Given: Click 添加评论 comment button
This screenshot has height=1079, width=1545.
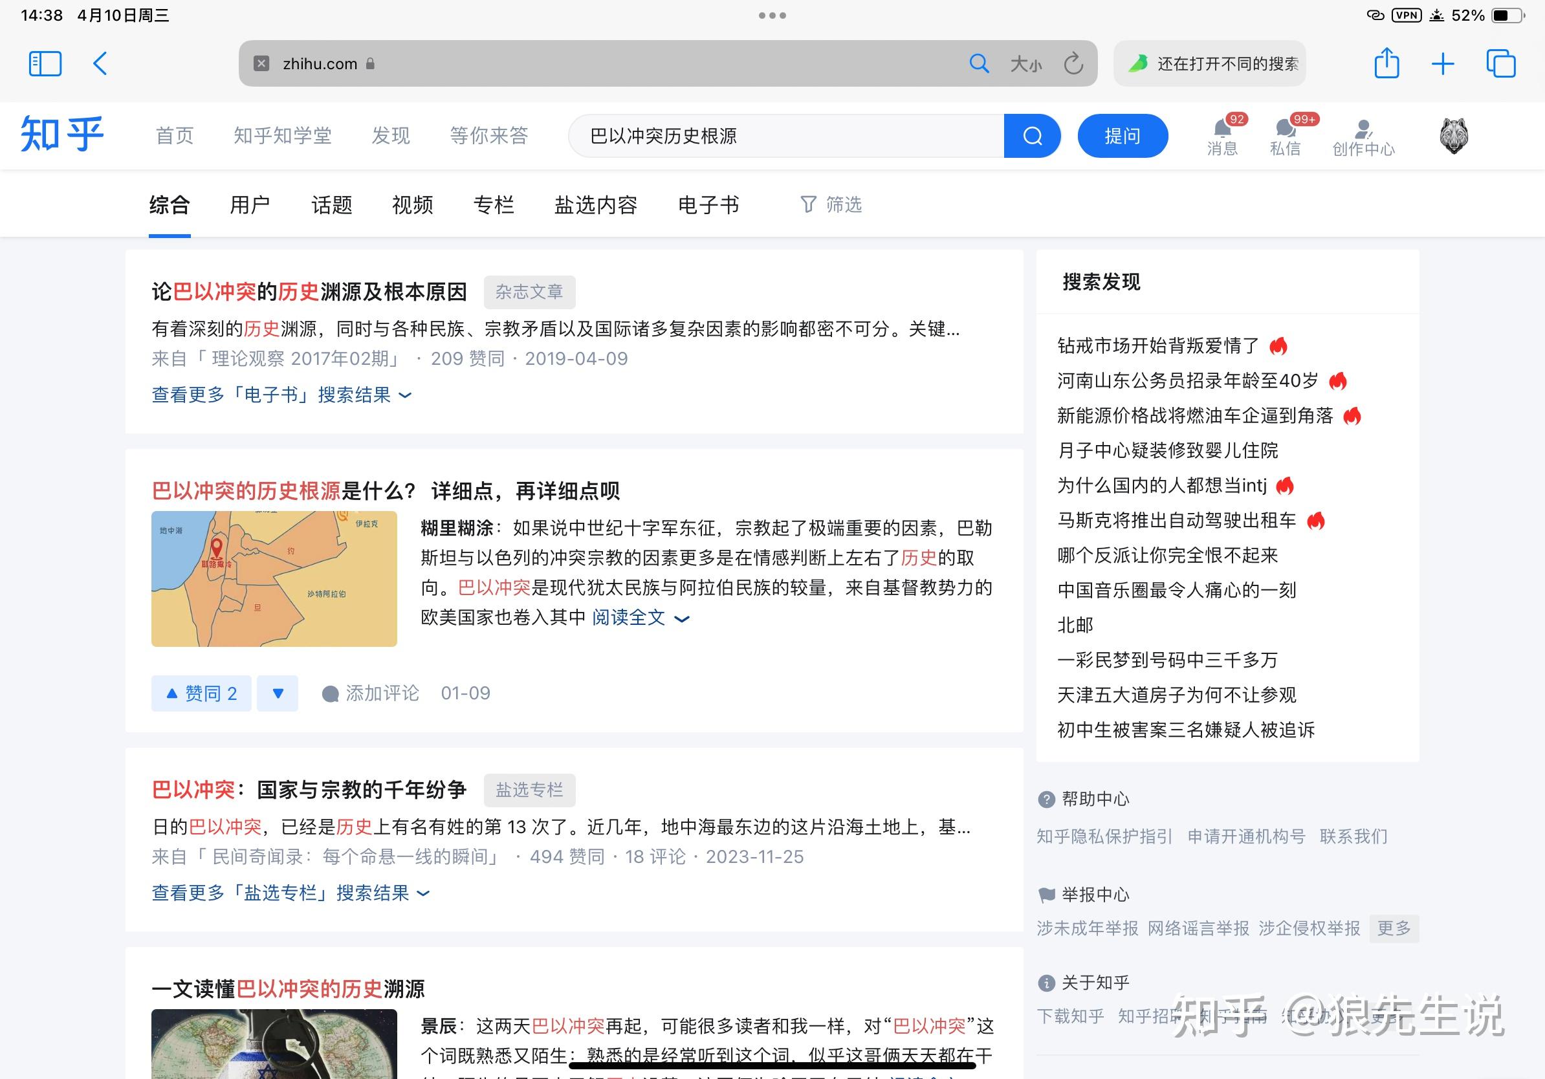Looking at the screenshot, I should coord(371,693).
